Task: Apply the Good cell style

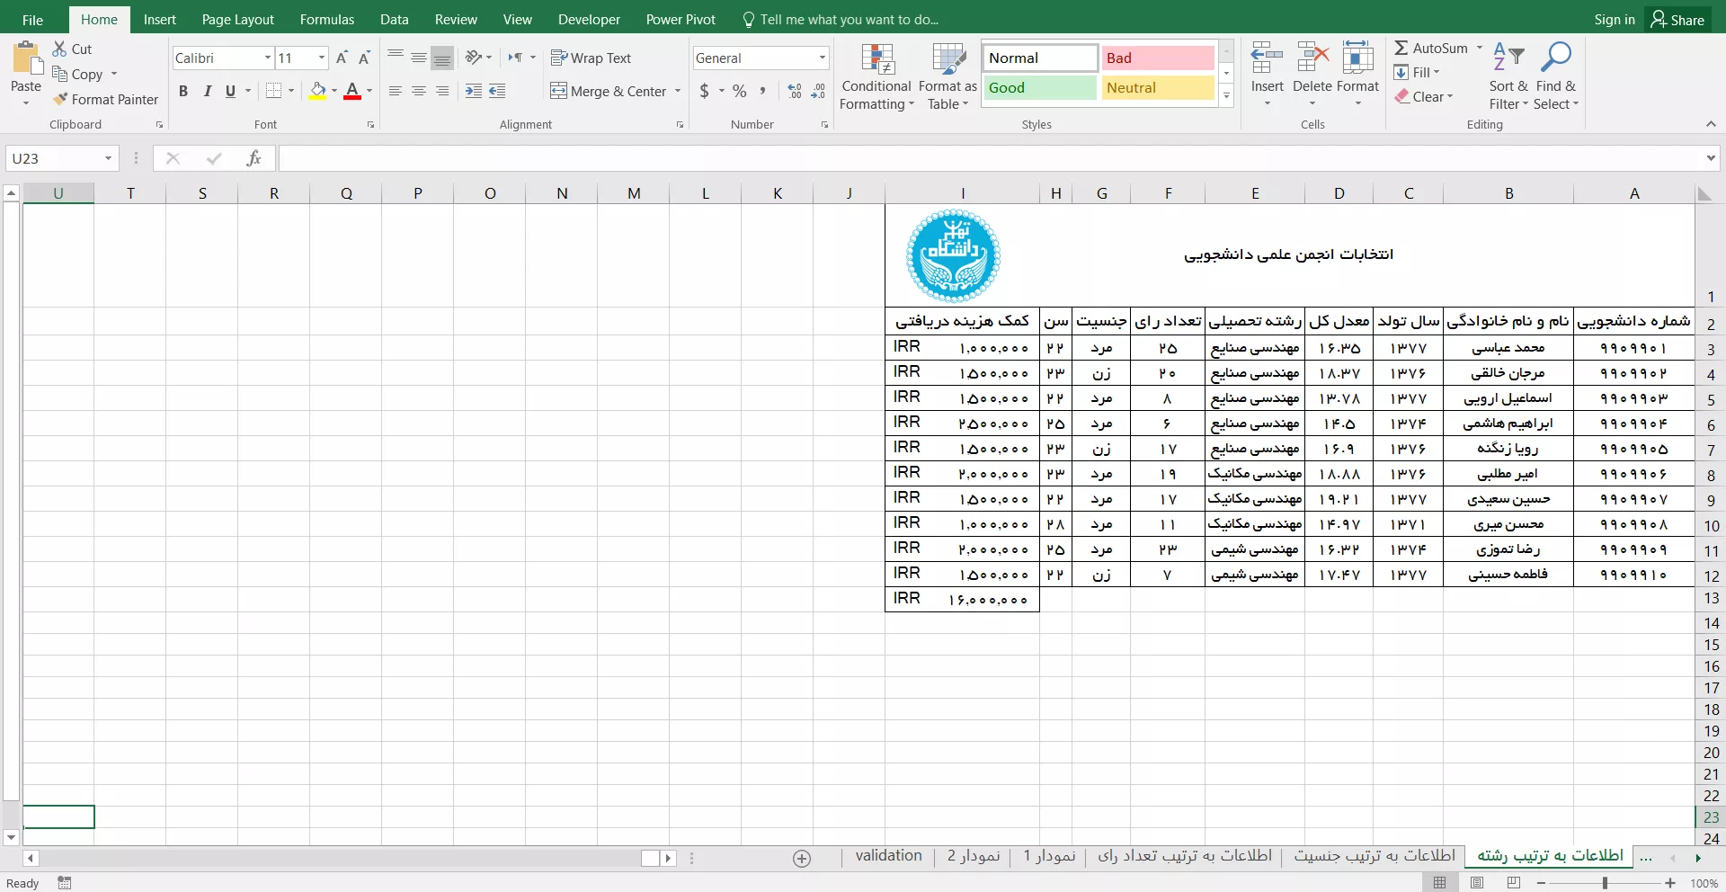Action: tap(1038, 88)
